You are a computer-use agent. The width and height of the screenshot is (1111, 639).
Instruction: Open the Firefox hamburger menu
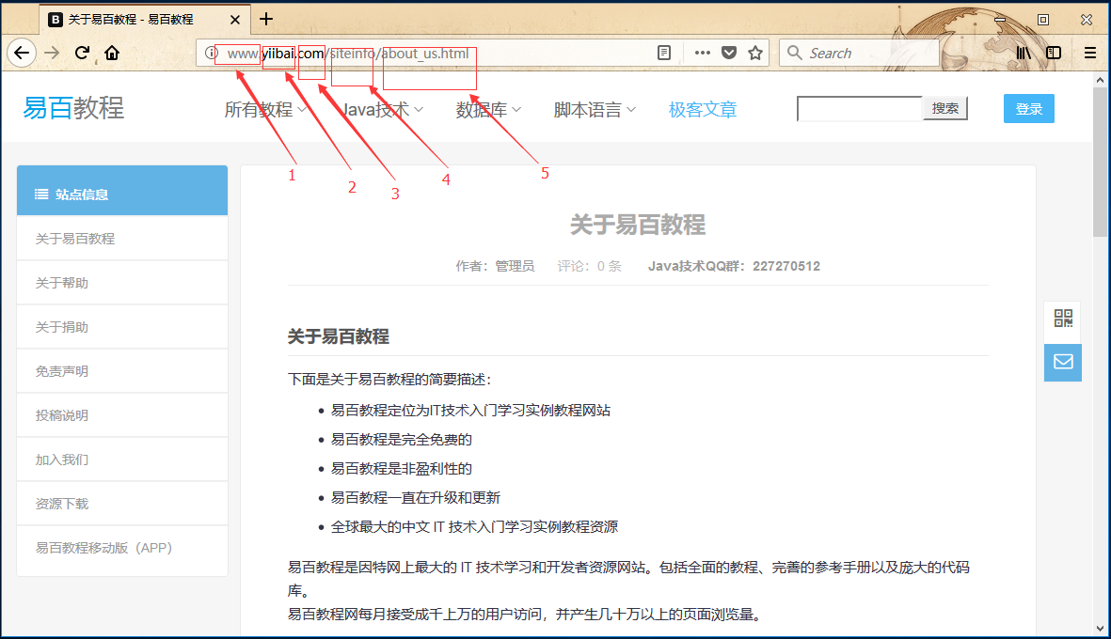pos(1090,53)
